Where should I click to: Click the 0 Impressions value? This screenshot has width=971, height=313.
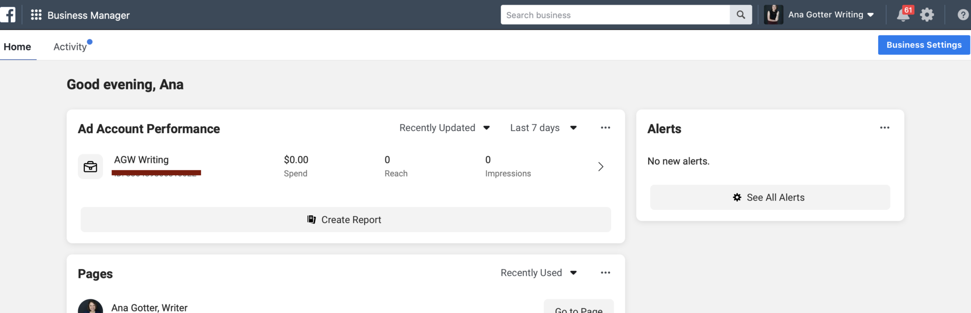[488, 160]
